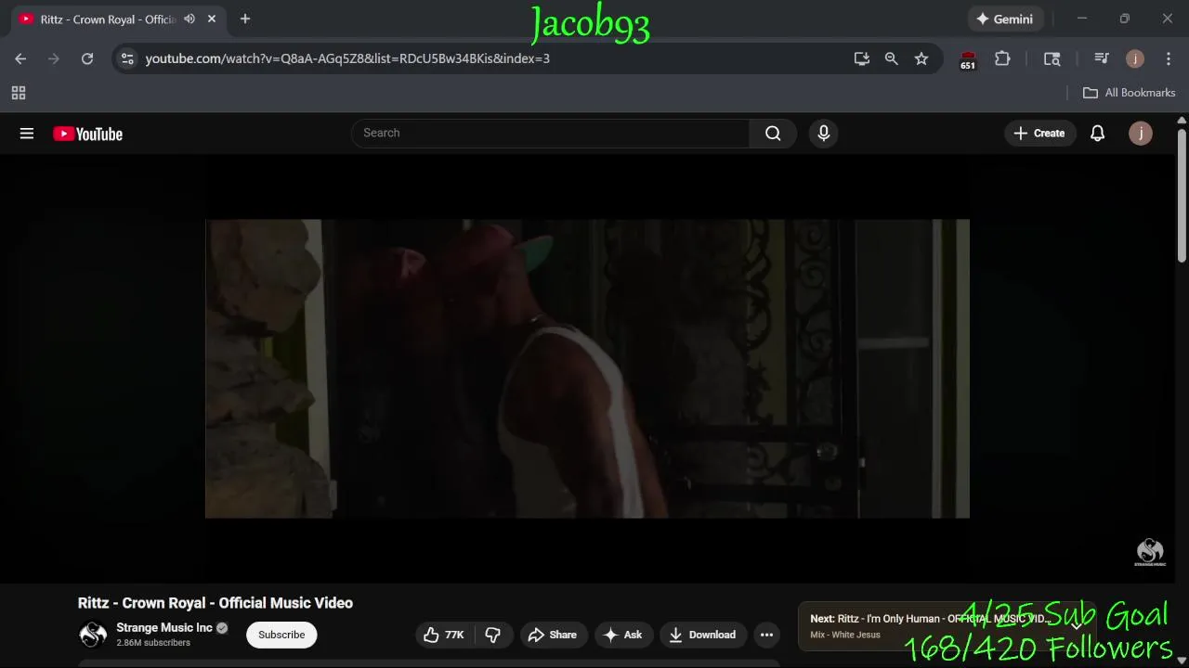The width and height of the screenshot is (1189, 668).
Task: Open the toolbar icon right of Extensions
Action: point(1052,58)
